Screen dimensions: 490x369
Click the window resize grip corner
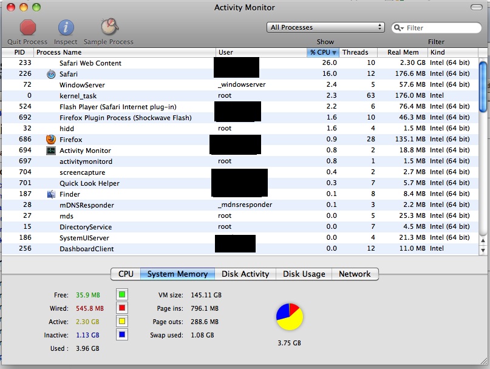pos(484,362)
